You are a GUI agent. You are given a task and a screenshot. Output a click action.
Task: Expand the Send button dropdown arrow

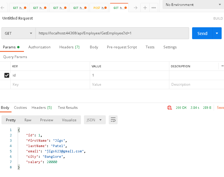(x=217, y=33)
